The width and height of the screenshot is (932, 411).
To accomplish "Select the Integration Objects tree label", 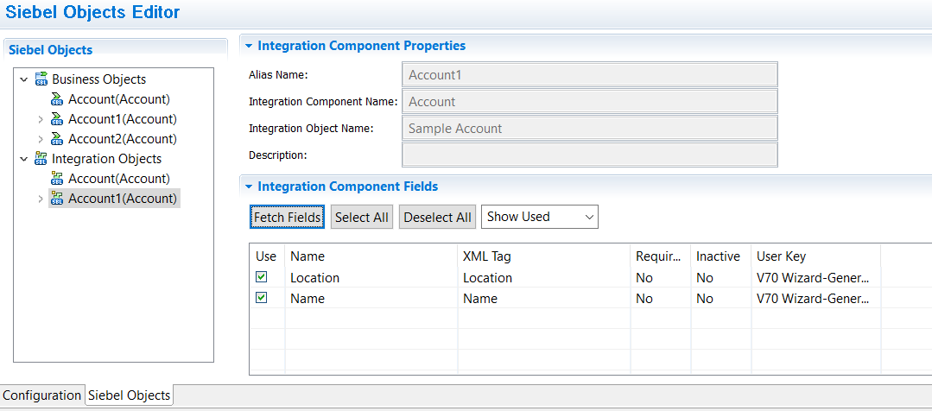I will [106, 159].
